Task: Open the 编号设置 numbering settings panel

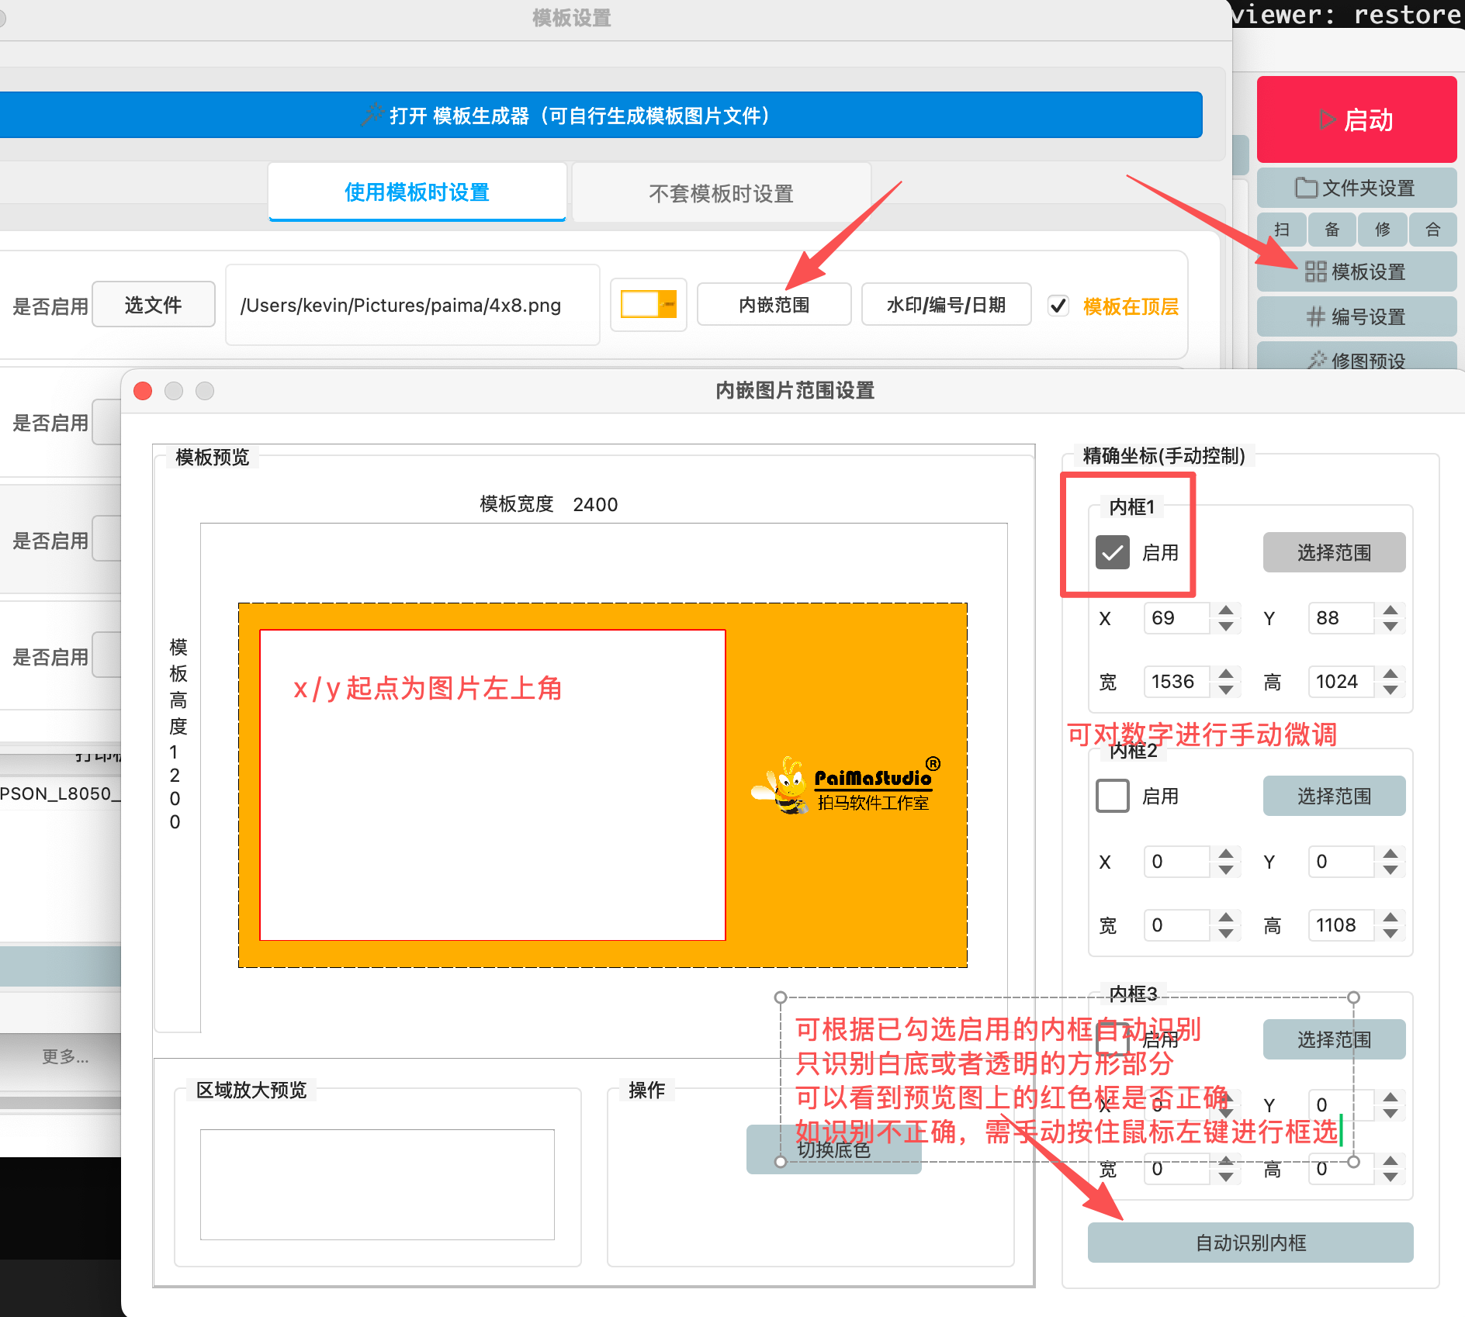Action: tap(1356, 317)
